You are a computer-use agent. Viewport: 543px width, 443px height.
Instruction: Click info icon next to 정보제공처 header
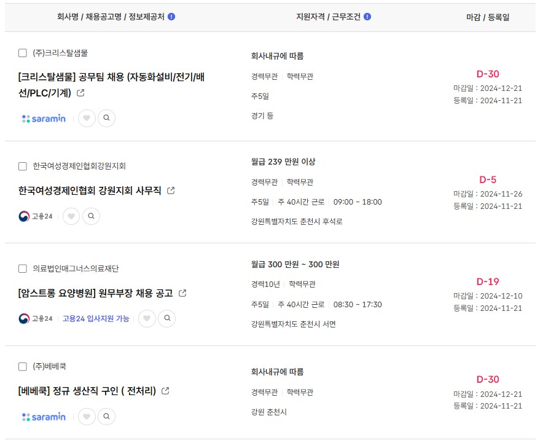(x=171, y=17)
